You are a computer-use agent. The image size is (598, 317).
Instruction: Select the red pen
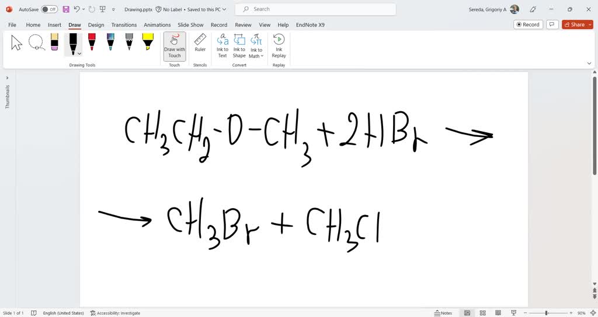coord(92,42)
